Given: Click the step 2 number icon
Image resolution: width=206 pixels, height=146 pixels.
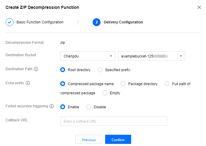Looking at the screenshot, I should [96, 22].
